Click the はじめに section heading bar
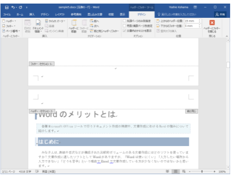Screen dimensions: 231x175 click(113, 142)
